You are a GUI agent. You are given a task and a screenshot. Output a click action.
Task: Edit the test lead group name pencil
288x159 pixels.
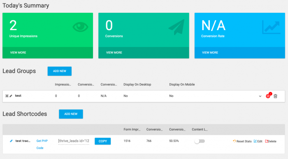[11, 96]
